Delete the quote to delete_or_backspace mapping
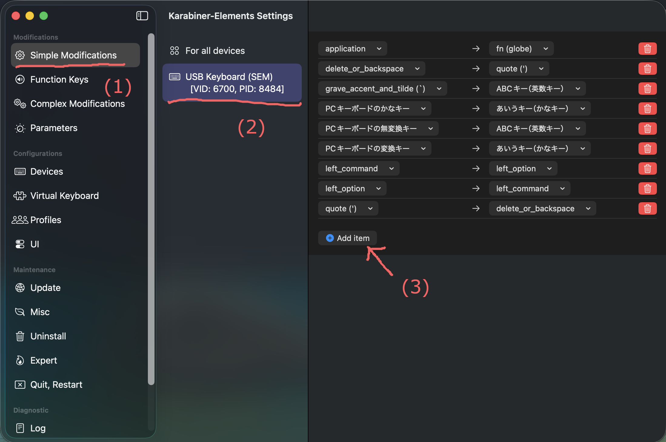Viewport: 666px width, 442px height. point(648,209)
